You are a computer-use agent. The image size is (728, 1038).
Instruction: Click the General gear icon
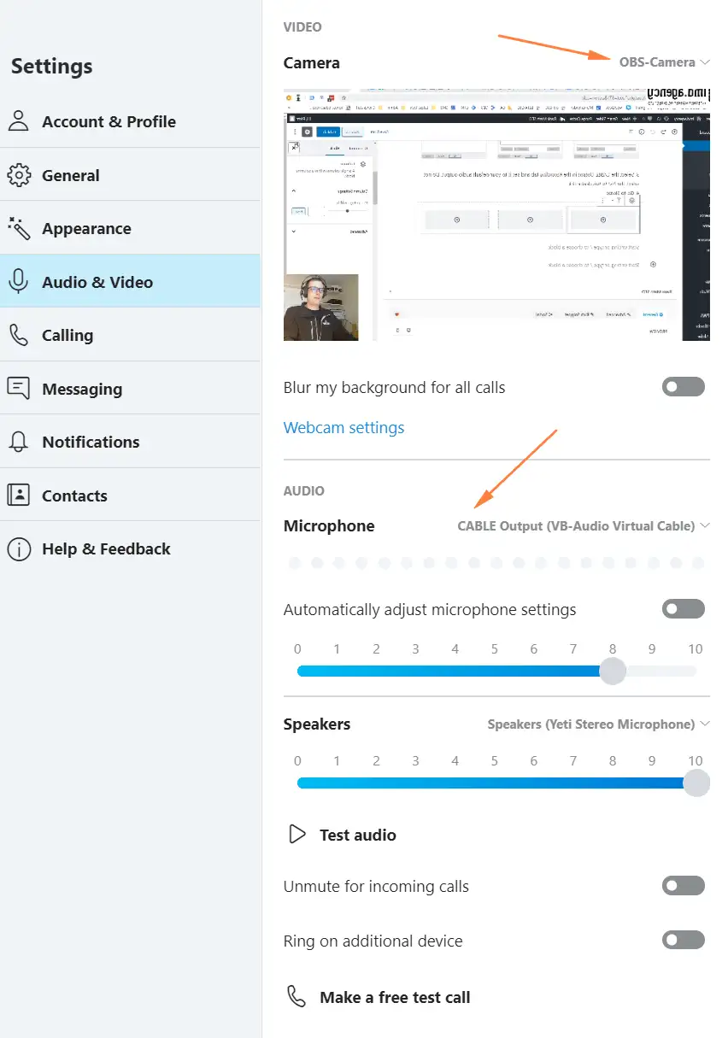[18, 175]
